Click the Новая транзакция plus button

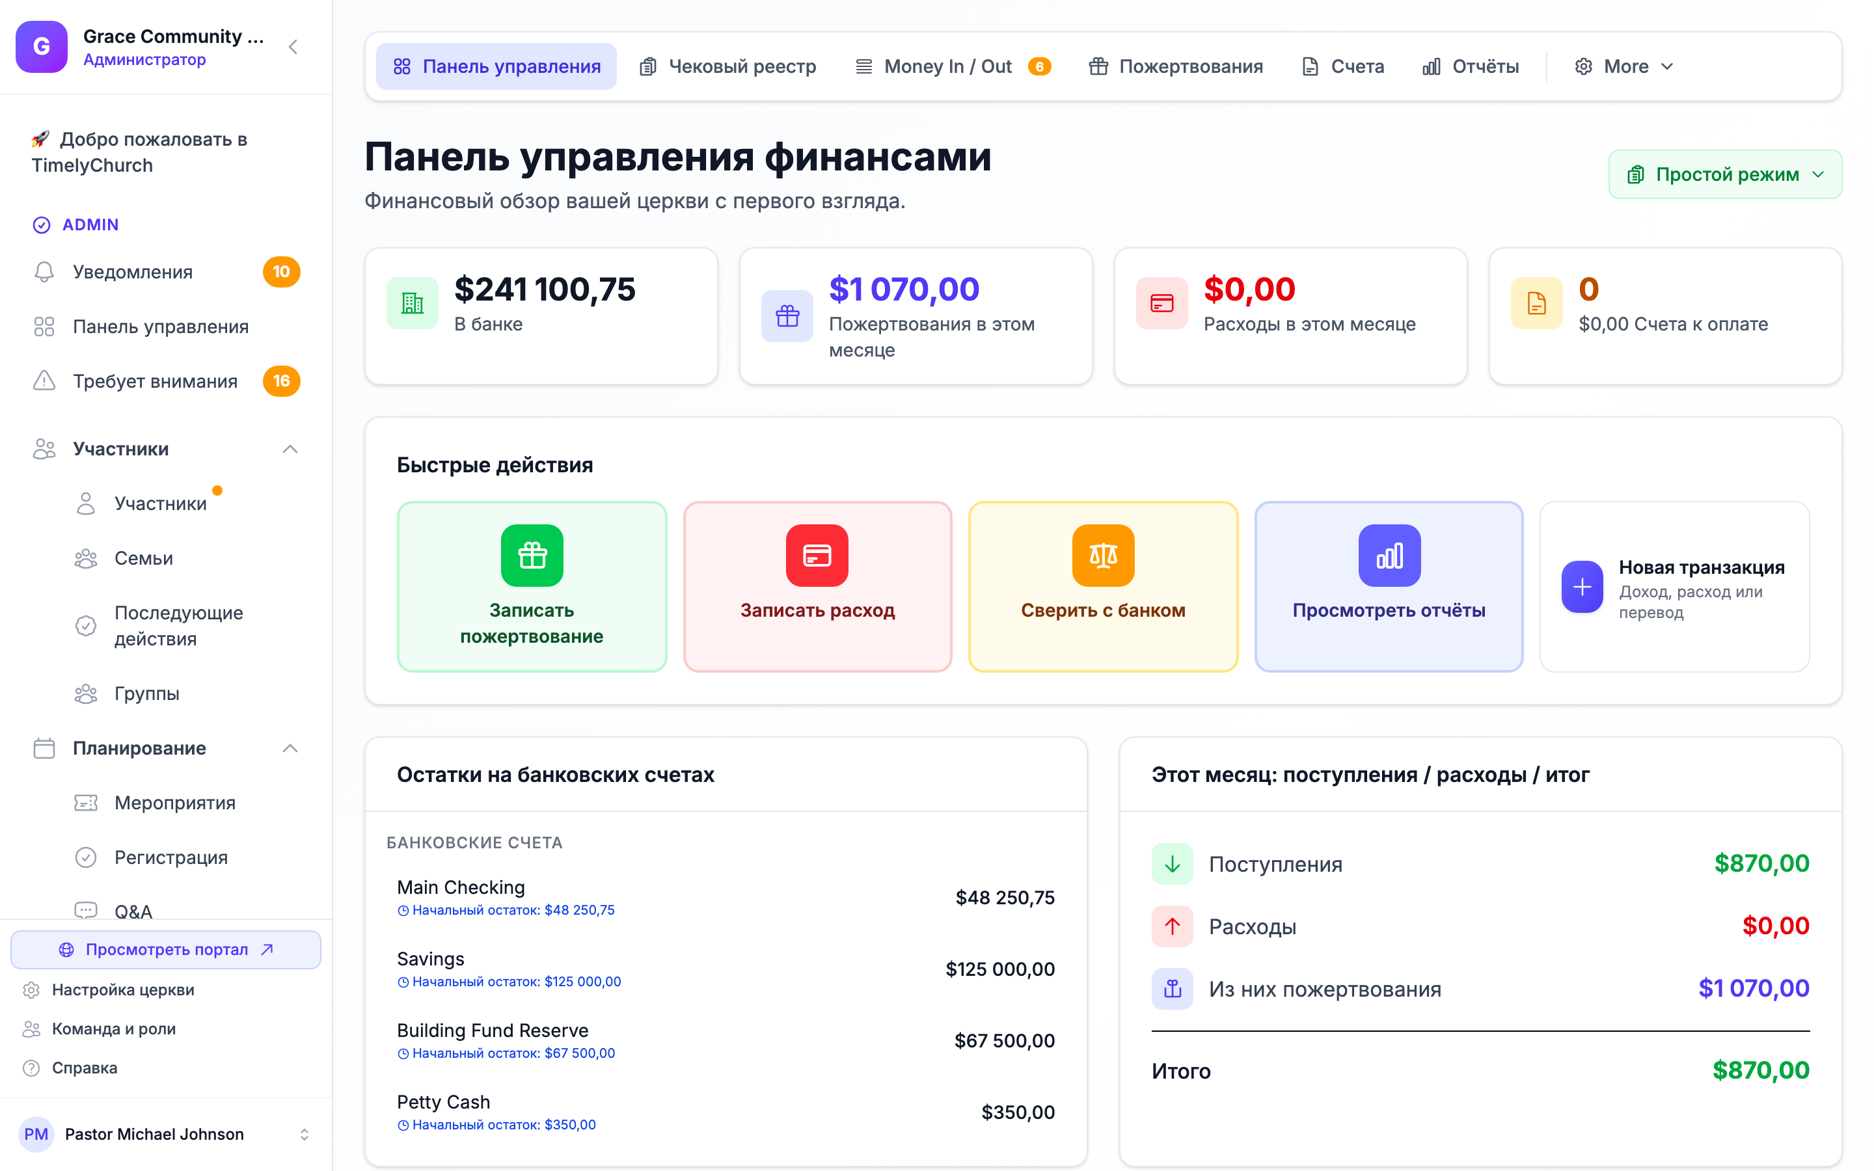pos(1582,587)
